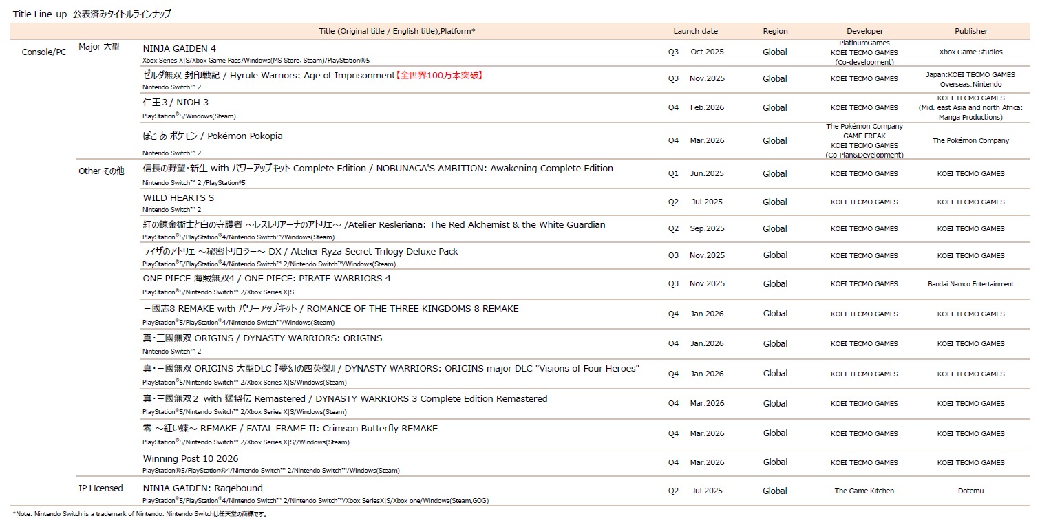Click the "Other その他" group label
1040x527 pixels.
pyautogui.click(x=101, y=171)
